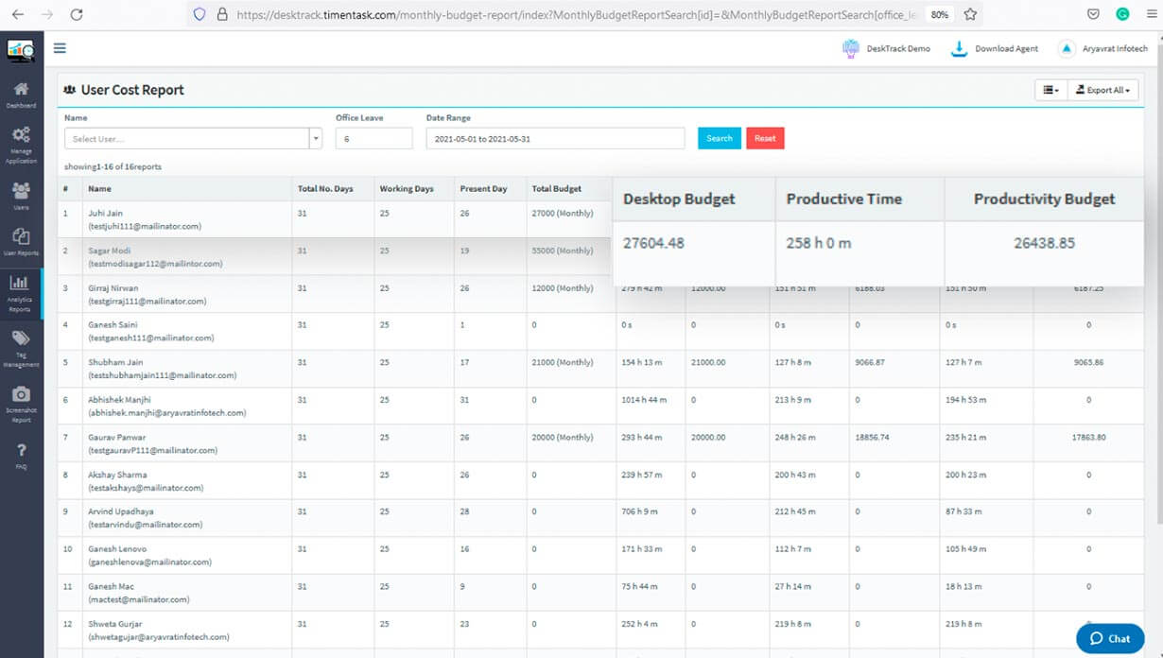Adjust the browser zoom at 80%
This screenshot has width=1163, height=658.
pyautogui.click(x=942, y=14)
